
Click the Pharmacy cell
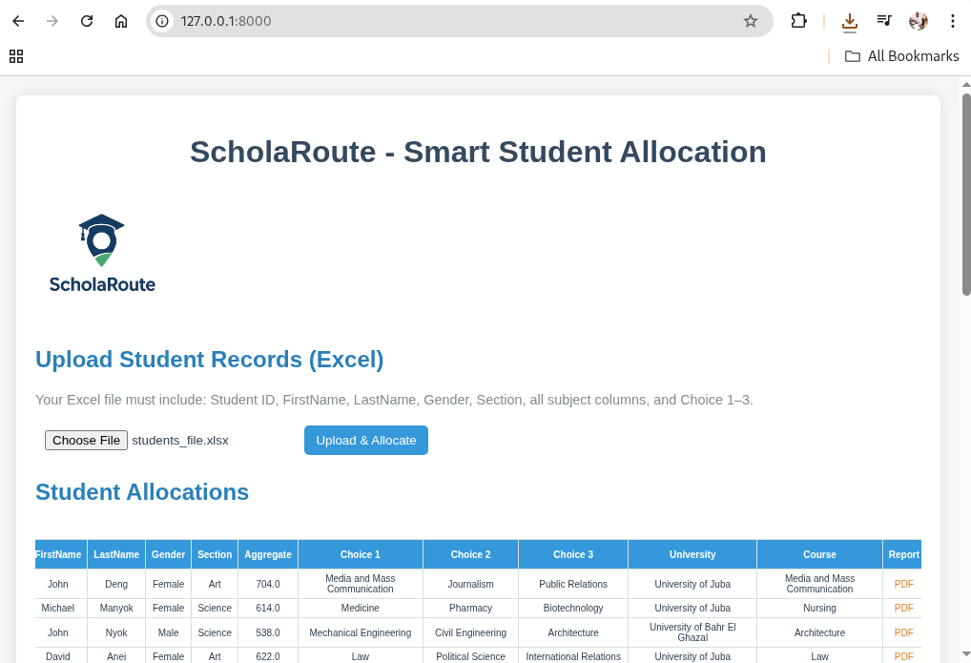click(x=470, y=608)
